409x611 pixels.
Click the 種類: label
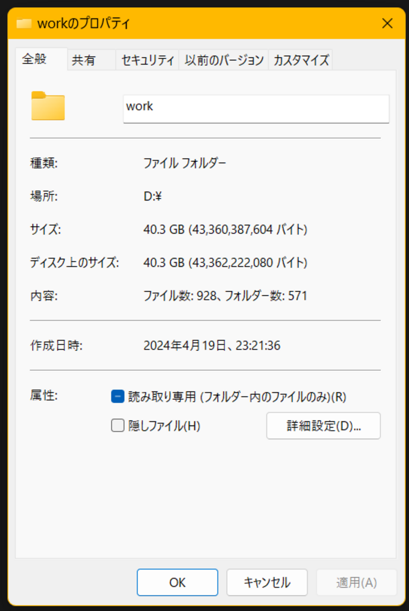pos(44,163)
